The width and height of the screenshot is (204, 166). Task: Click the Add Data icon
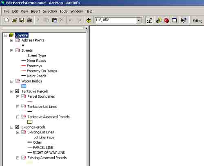click(x=89, y=20)
